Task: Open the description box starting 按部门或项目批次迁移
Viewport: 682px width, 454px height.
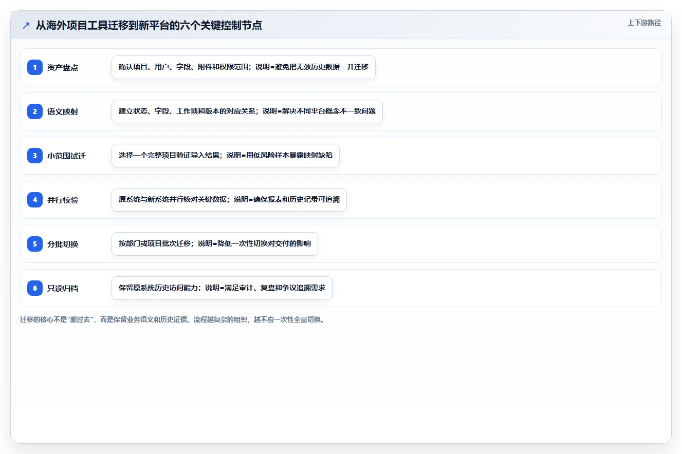Action: [x=215, y=244]
